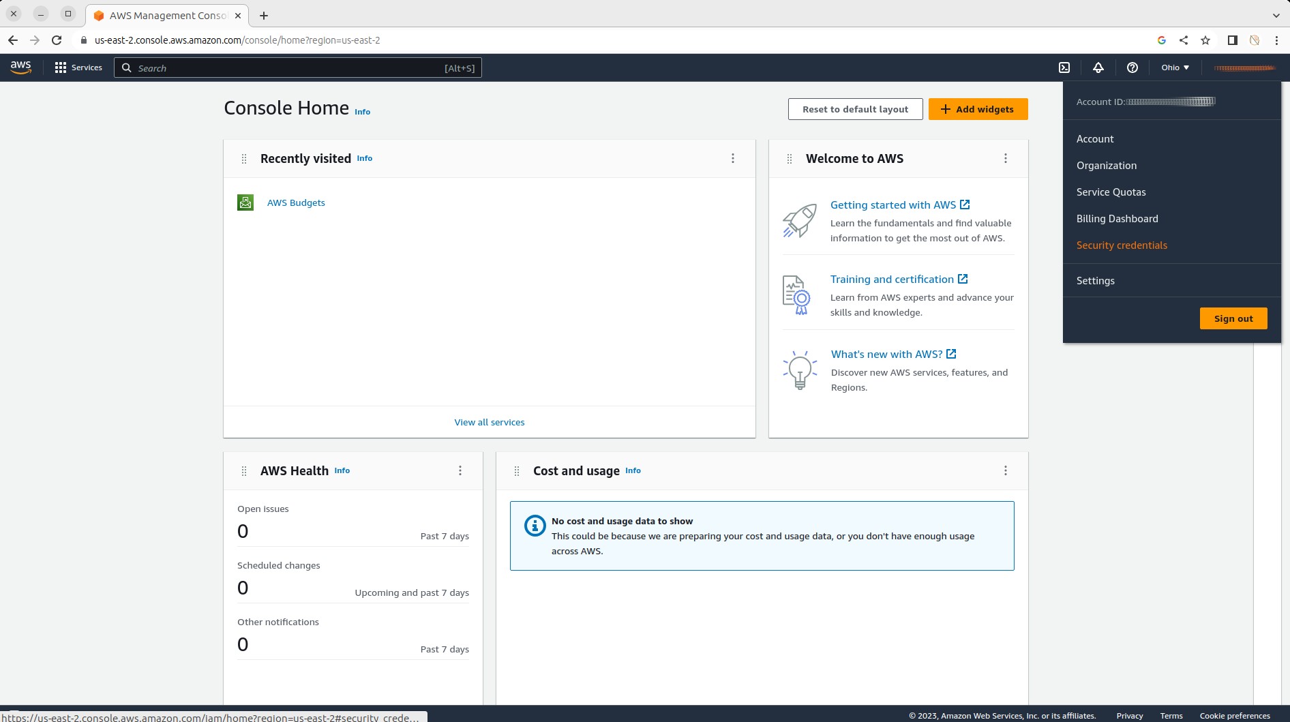Click the lightbulb icon for What's new

pyautogui.click(x=800, y=370)
